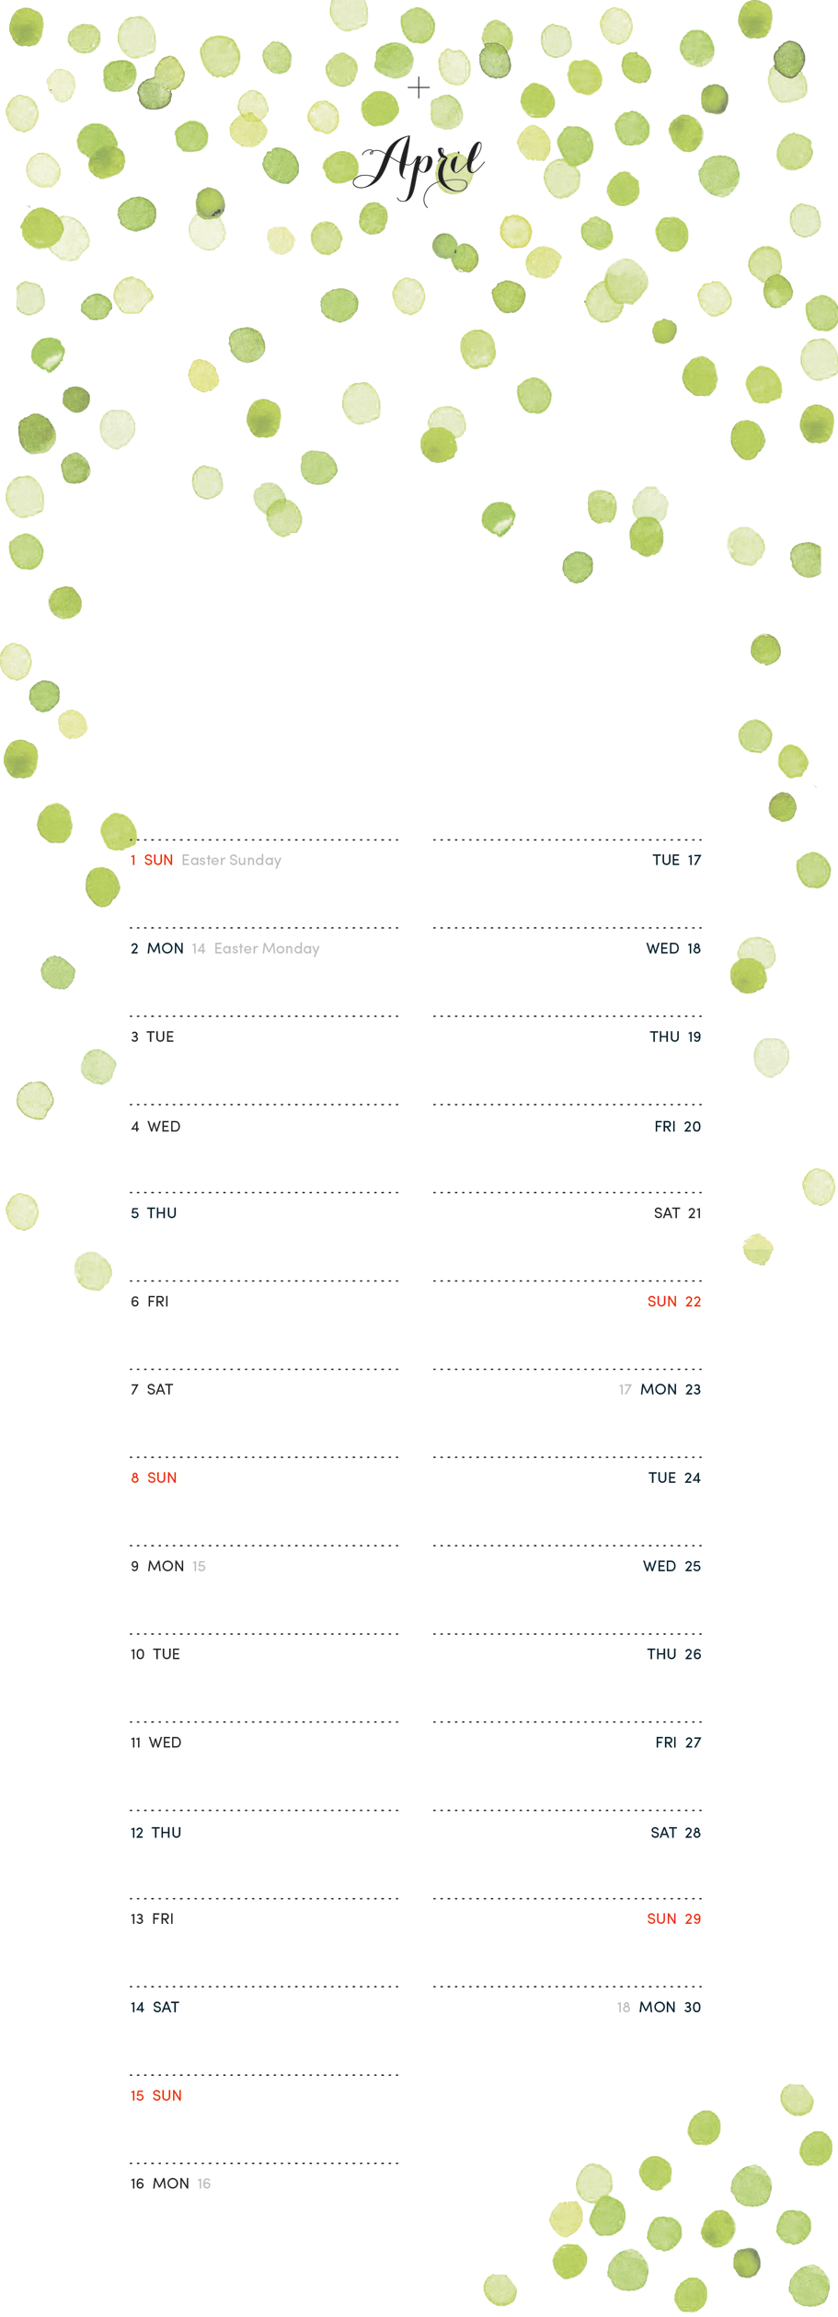The image size is (838, 2317).
Task: Select the 1 SUN Easter Sunday entry
Action: pyautogui.click(x=205, y=860)
